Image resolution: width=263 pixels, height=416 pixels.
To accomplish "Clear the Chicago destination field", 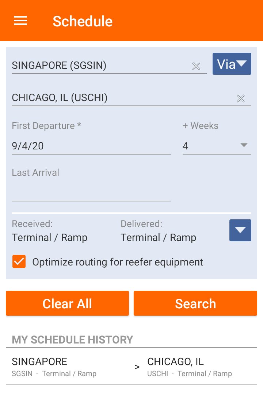I will point(240,98).
